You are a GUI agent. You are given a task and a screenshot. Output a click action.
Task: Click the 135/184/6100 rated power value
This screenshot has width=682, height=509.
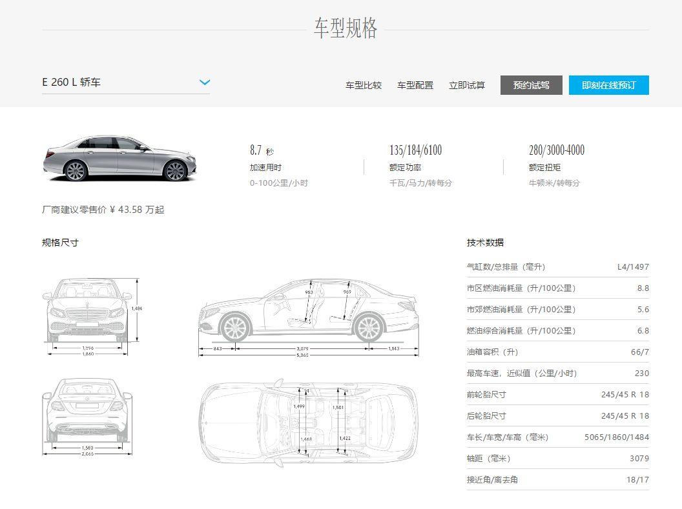coord(415,151)
